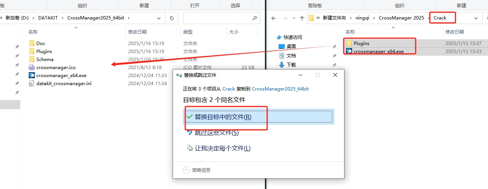The image size is (488, 189).
Task: Go up one folder in right window
Action: tap(302, 18)
